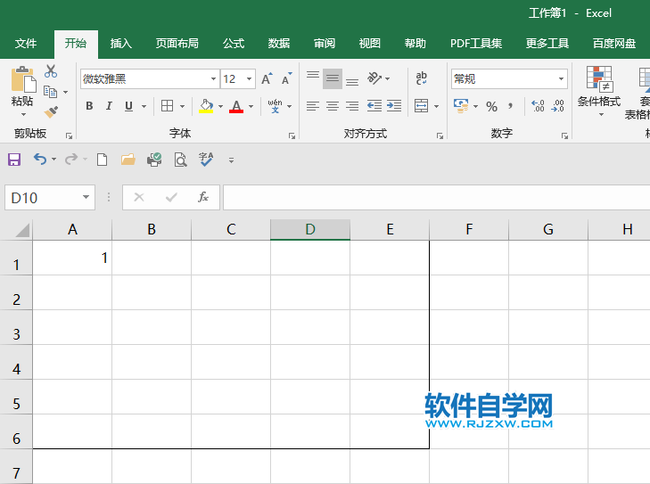Run spell check icon in quick toolbar
This screenshot has width=650, height=484.
point(206,160)
